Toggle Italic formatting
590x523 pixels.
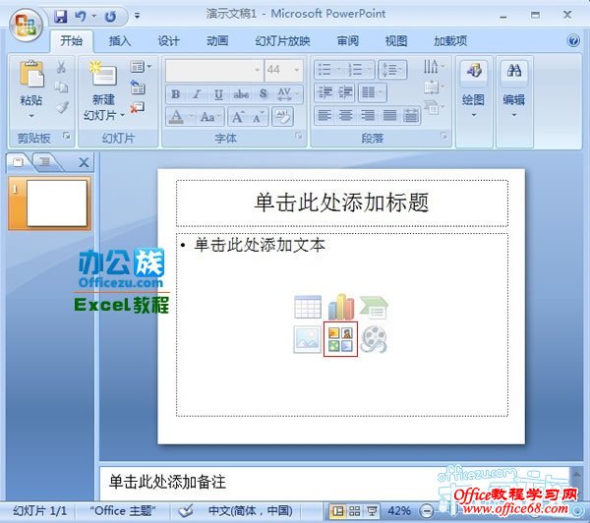[x=197, y=94]
